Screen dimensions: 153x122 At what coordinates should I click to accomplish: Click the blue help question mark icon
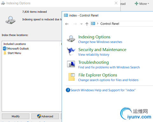click(68, 90)
